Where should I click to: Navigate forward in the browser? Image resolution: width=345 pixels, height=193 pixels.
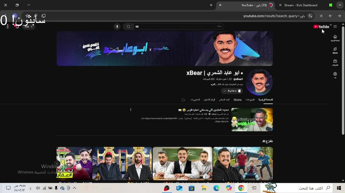coord(339,16)
